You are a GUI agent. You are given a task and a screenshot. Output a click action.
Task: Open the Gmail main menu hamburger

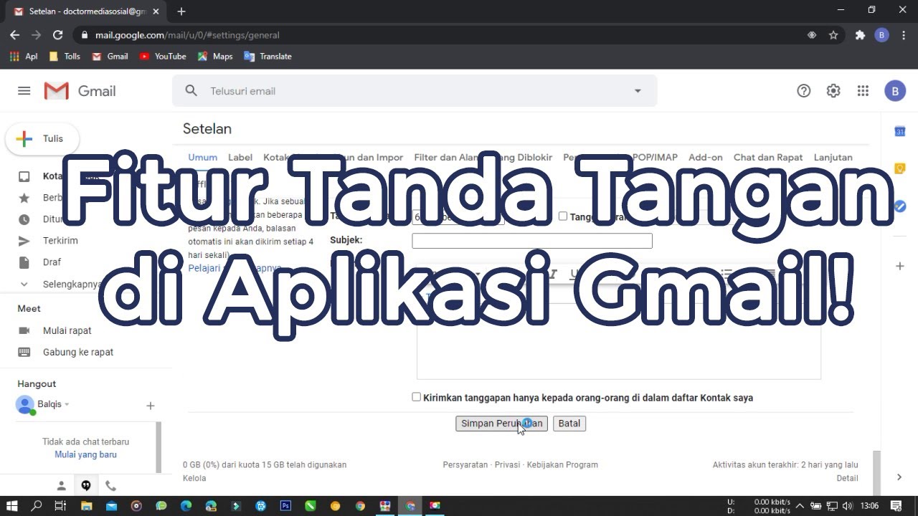coord(24,91)
